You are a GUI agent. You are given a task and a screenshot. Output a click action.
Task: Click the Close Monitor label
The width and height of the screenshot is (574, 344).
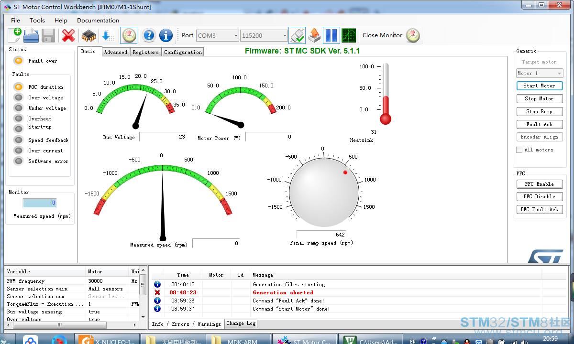tap(382, 35)
